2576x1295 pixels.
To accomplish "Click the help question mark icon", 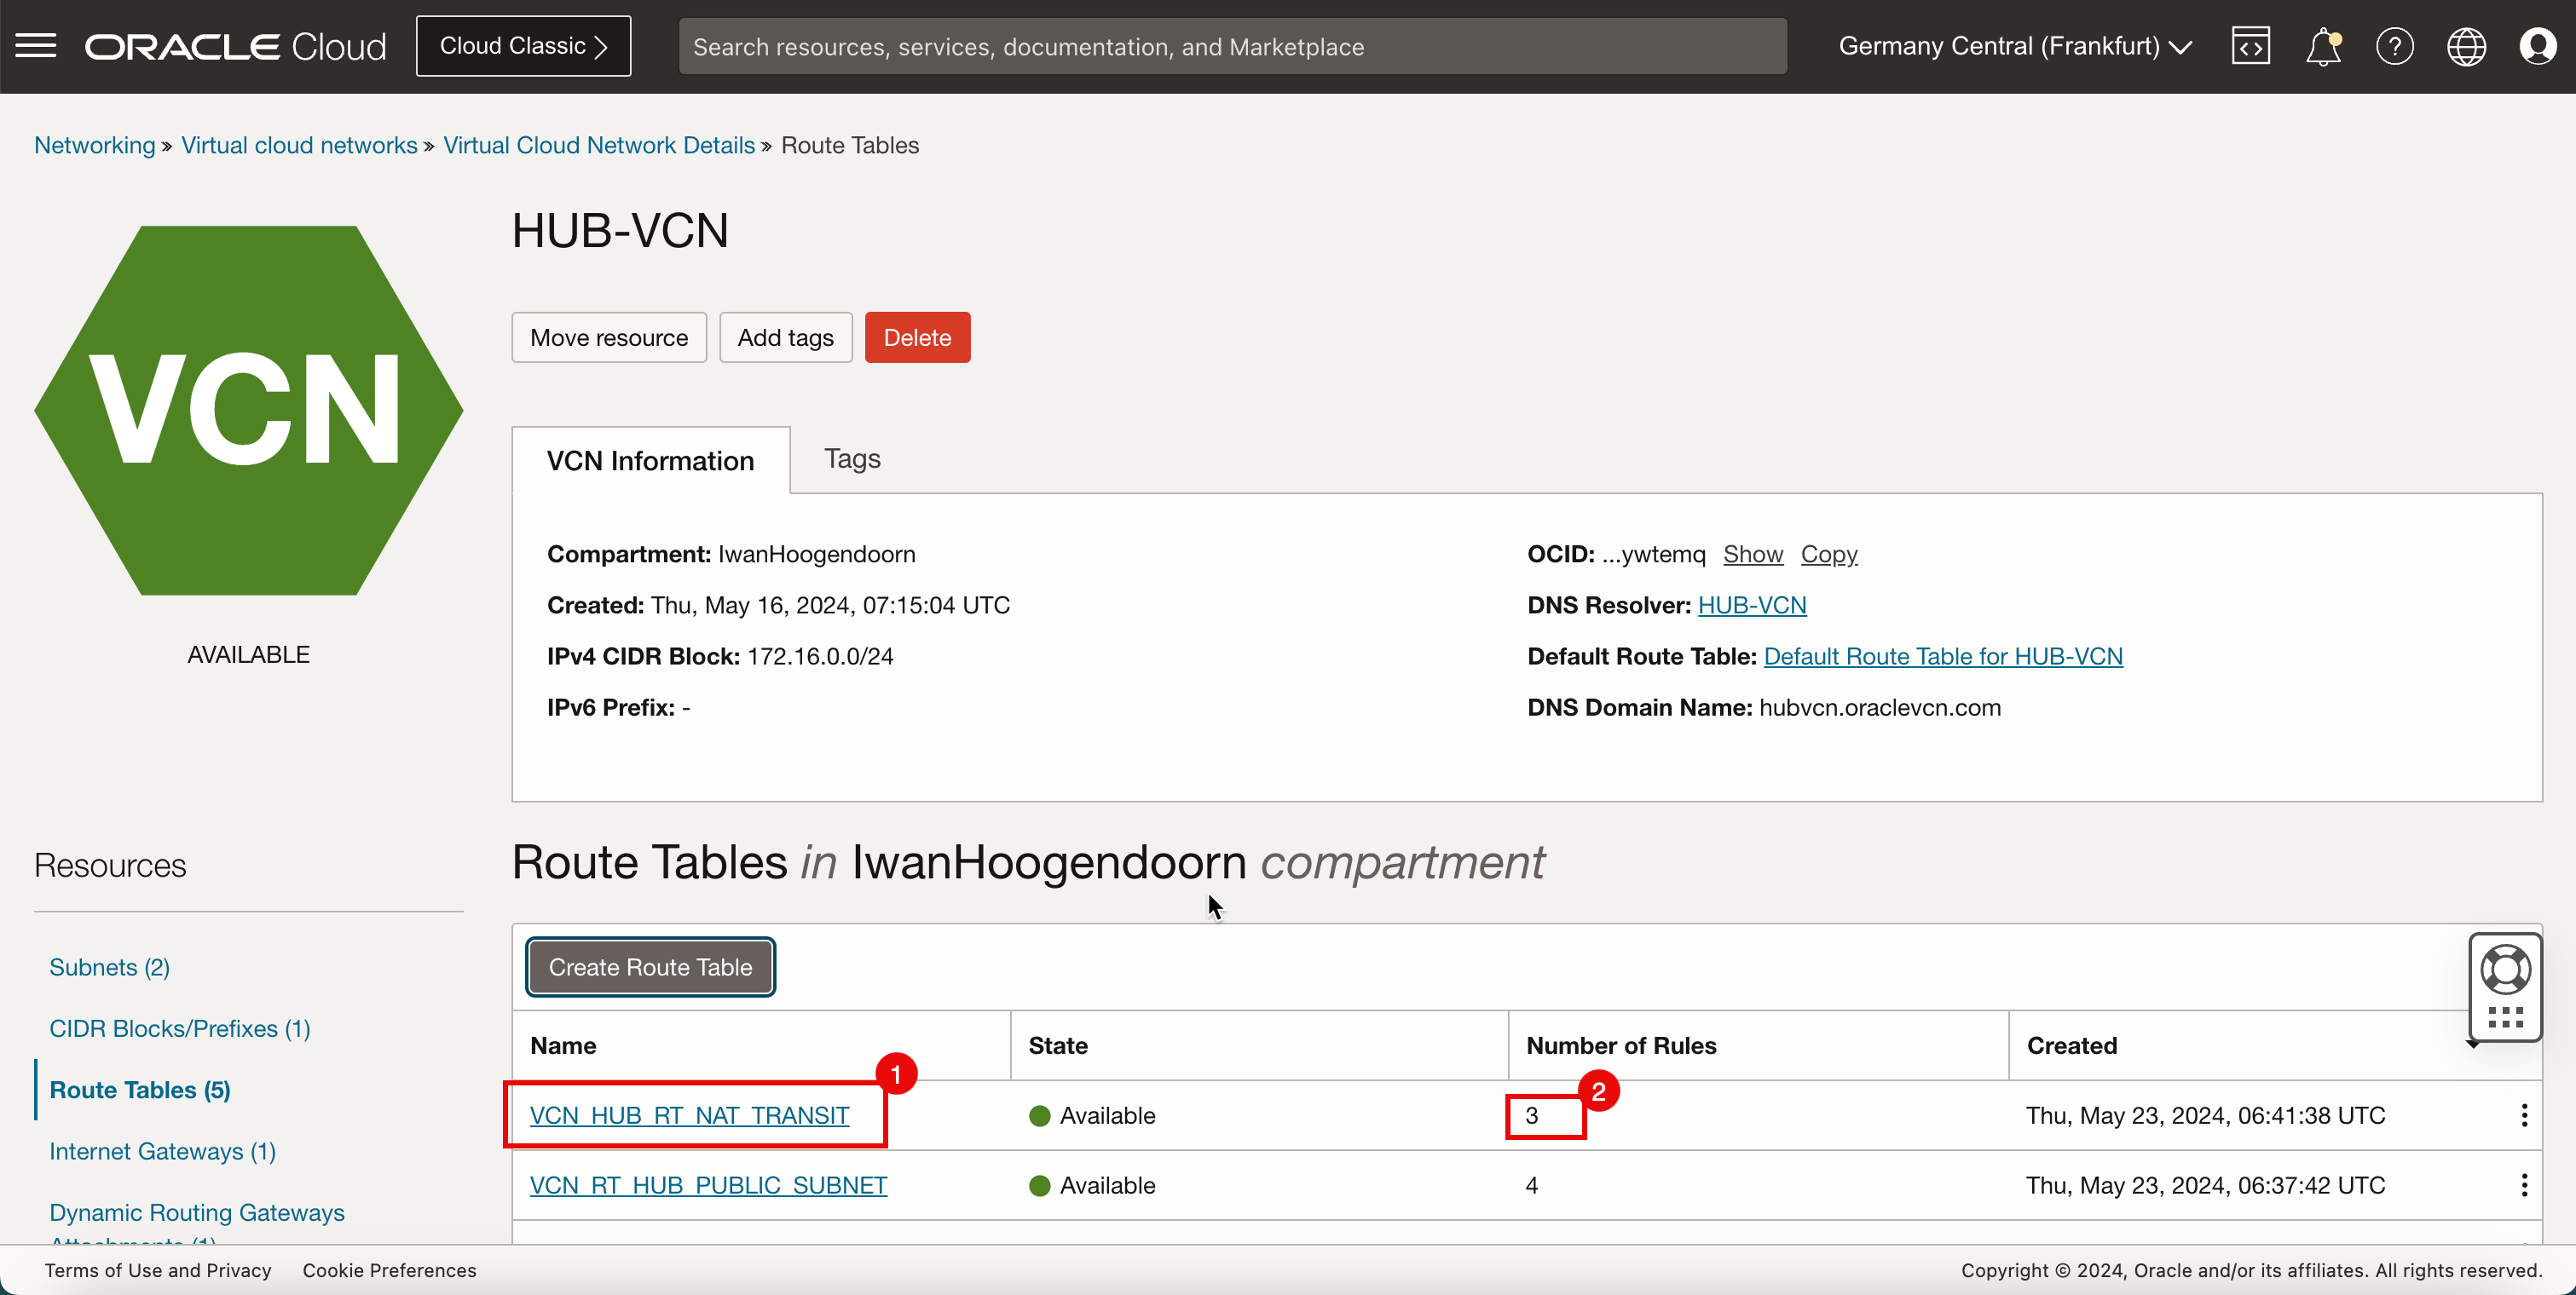I will click(x=2394, y=46).
